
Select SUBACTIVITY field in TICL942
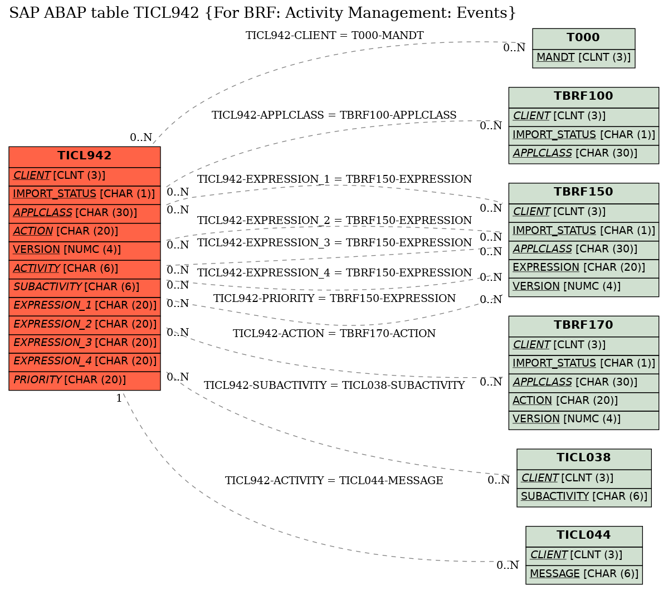84,287
